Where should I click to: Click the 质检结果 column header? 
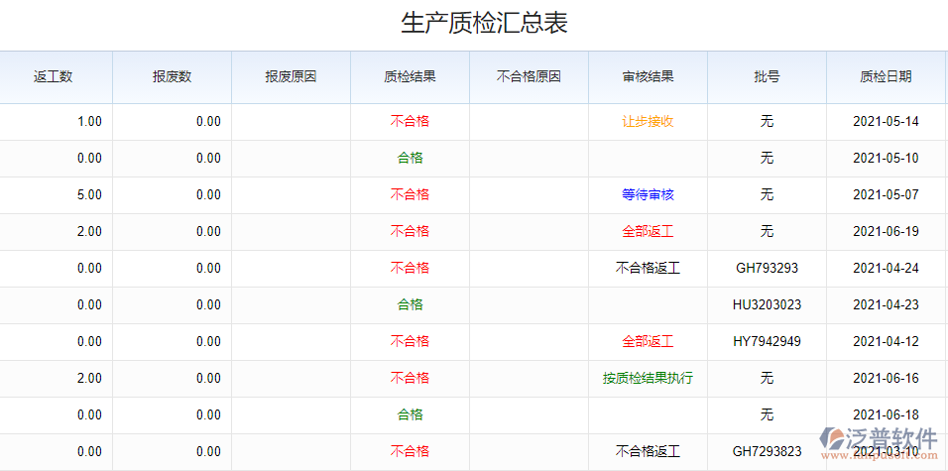(x=410, y=76)
